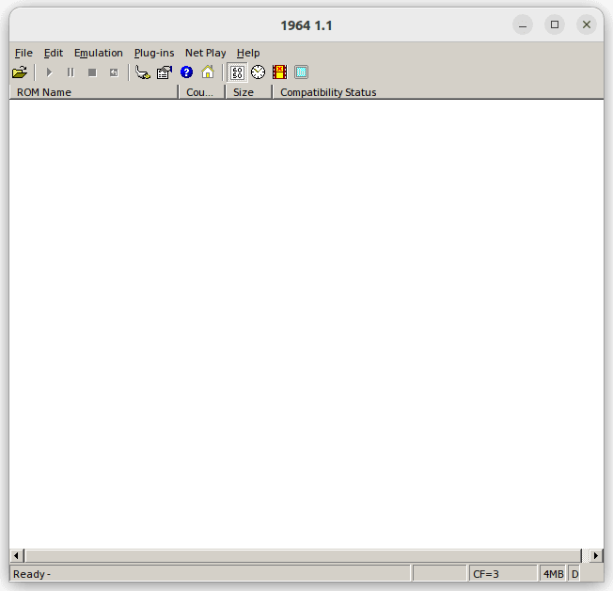613x591 pixels.
Task: Click the film strip toolbar icon
Action: (279, 72)
